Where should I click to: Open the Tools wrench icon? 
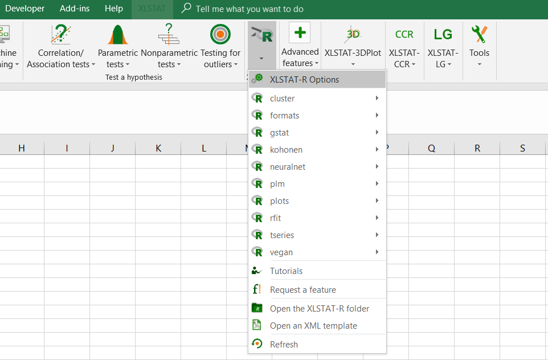tap(479, 35)
